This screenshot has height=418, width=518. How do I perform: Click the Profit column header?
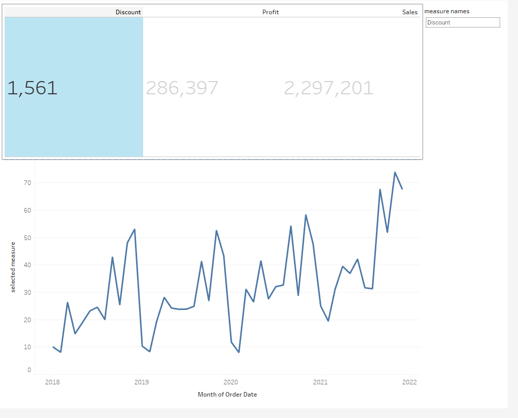tap(270, 12)
